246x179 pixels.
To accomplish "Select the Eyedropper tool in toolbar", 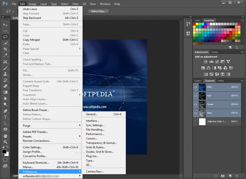I will pos(5,56).
